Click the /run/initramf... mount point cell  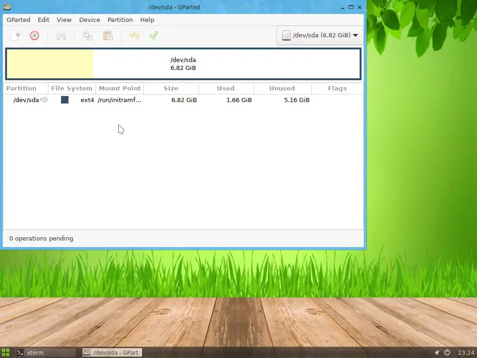click(120, 100)
